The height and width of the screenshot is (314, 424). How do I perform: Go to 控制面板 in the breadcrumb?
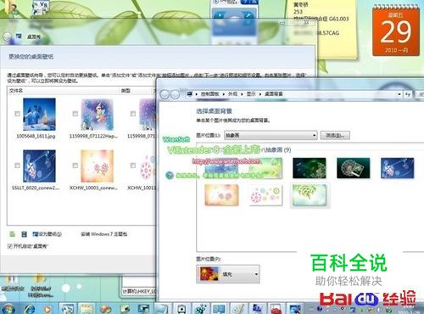(209, 94)
